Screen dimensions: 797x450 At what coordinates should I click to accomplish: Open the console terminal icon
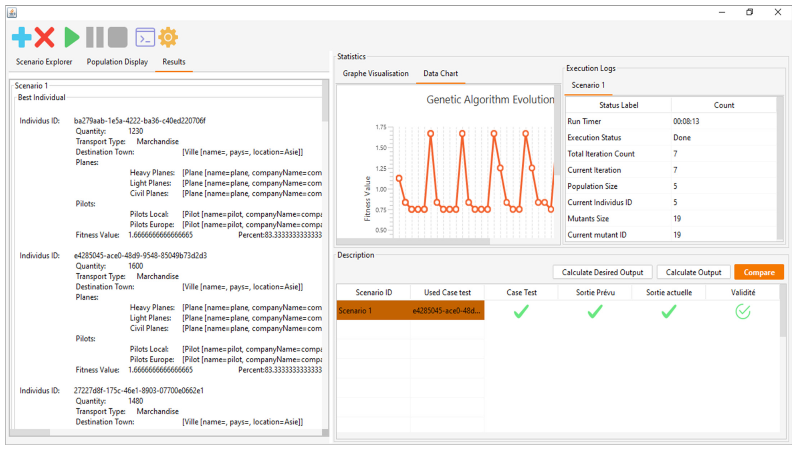pos(145,37)
